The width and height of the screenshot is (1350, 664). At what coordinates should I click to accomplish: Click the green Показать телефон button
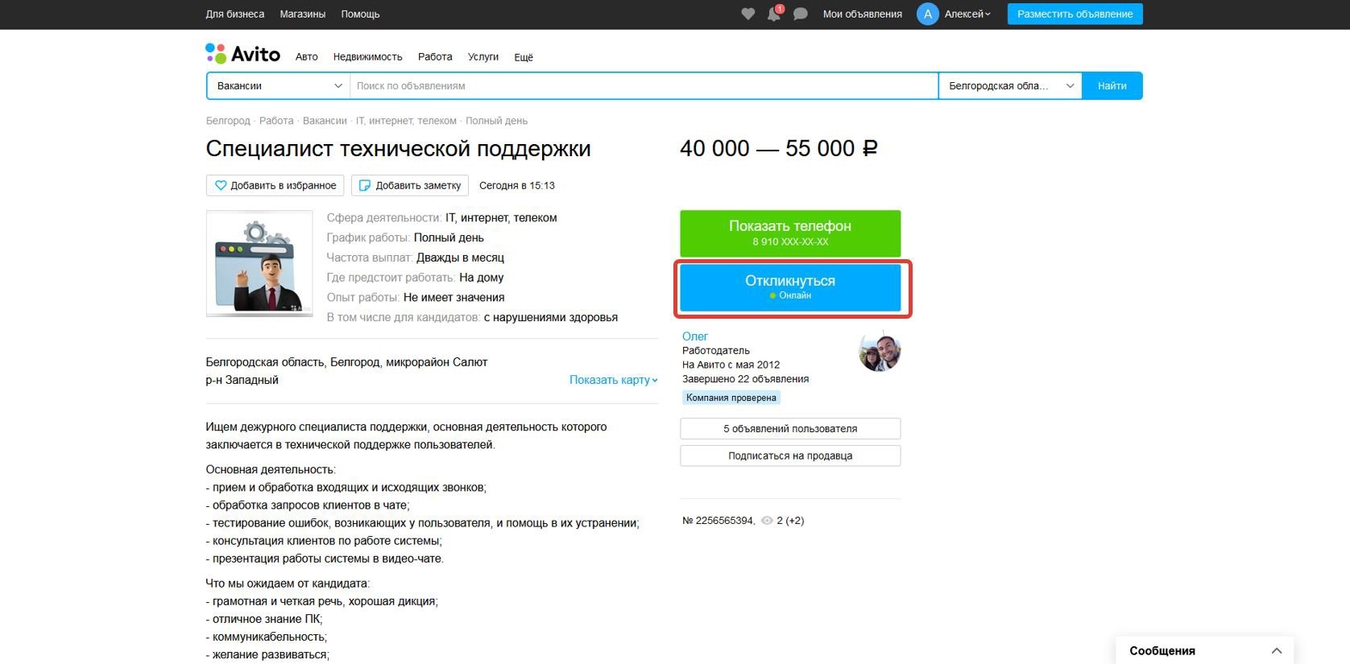click(789, 233)
